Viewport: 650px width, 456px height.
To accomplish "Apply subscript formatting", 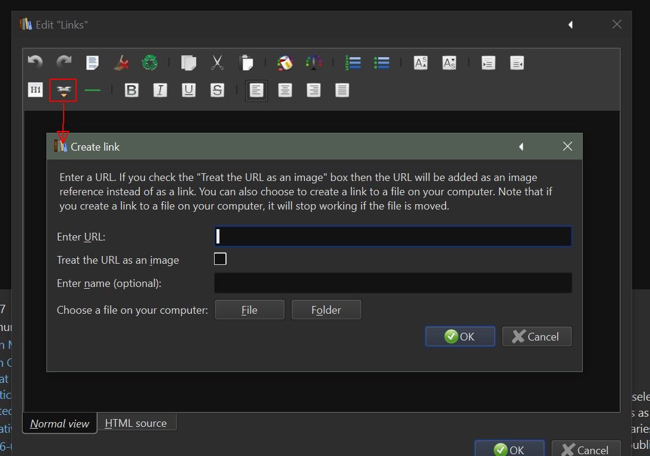I will click(450, 63).
